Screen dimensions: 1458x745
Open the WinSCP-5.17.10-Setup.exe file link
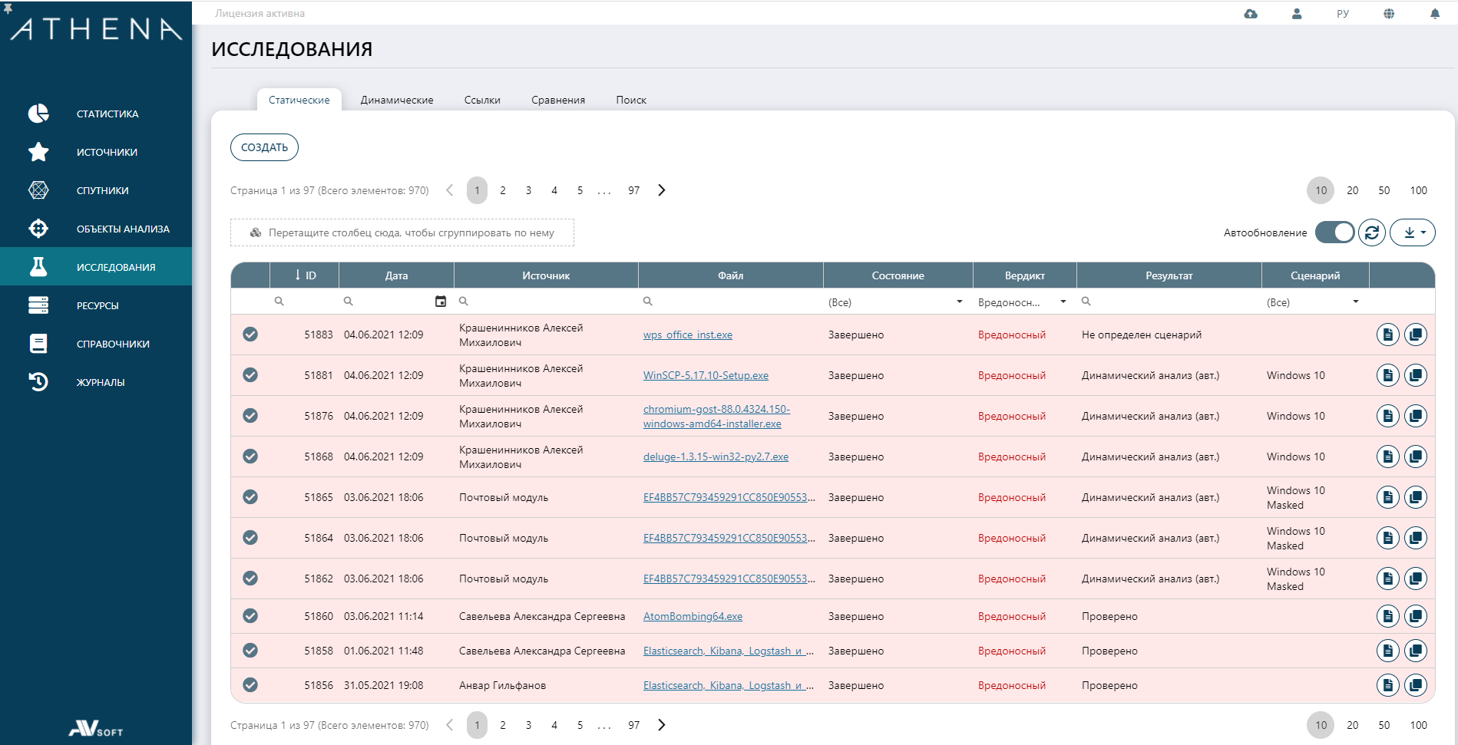[x=706, y=375]
